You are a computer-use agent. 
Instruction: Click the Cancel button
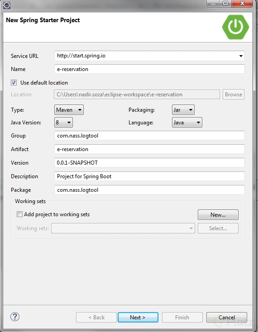(x=227, y=317)
